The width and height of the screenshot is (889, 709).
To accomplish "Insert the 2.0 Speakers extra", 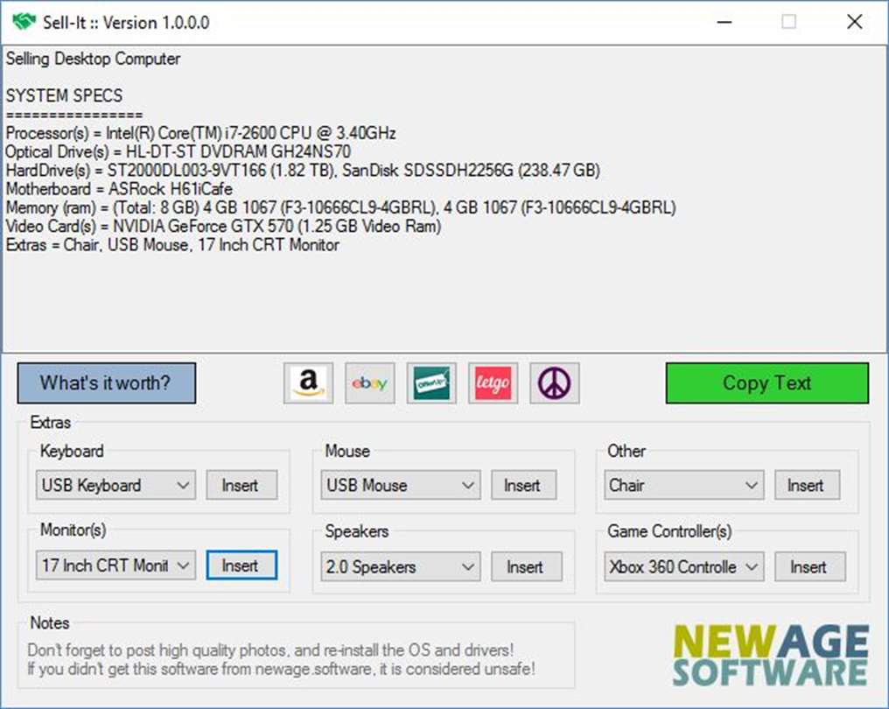I will [527, 566].
